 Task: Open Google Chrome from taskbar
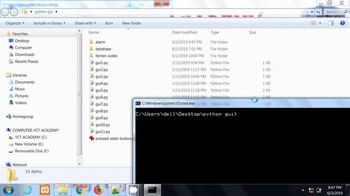pos(80,190)
